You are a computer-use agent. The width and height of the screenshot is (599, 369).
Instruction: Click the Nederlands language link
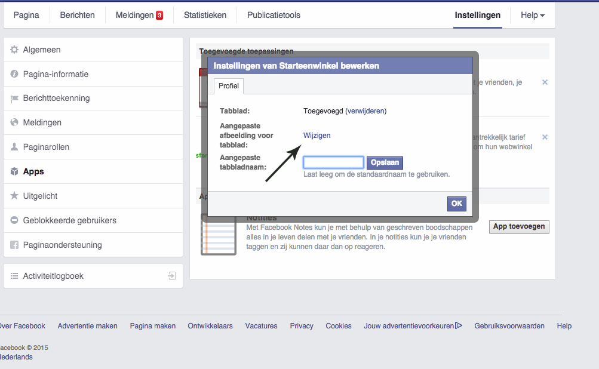coord(16,357)
